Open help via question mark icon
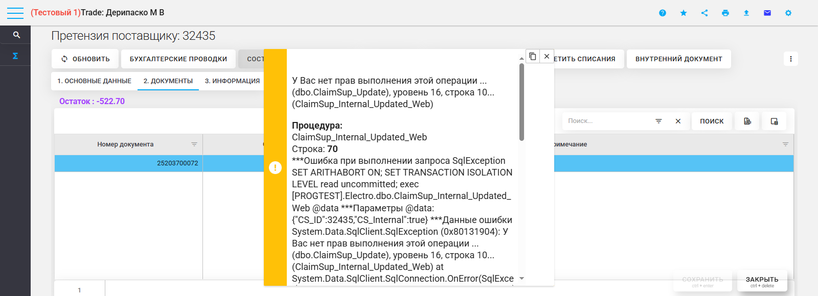 coord(663,13)
